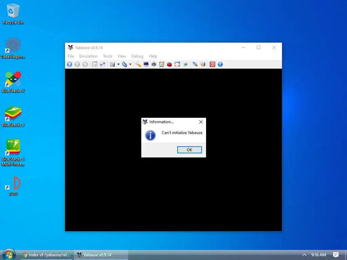The height and width of the screenshot is (260, 347).
Task: Click the monitor screen toolbar icon
Action: click(x=146, y=64)
